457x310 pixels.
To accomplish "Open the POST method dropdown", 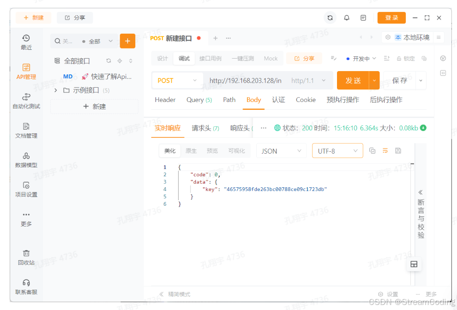I will coord(177,80).
